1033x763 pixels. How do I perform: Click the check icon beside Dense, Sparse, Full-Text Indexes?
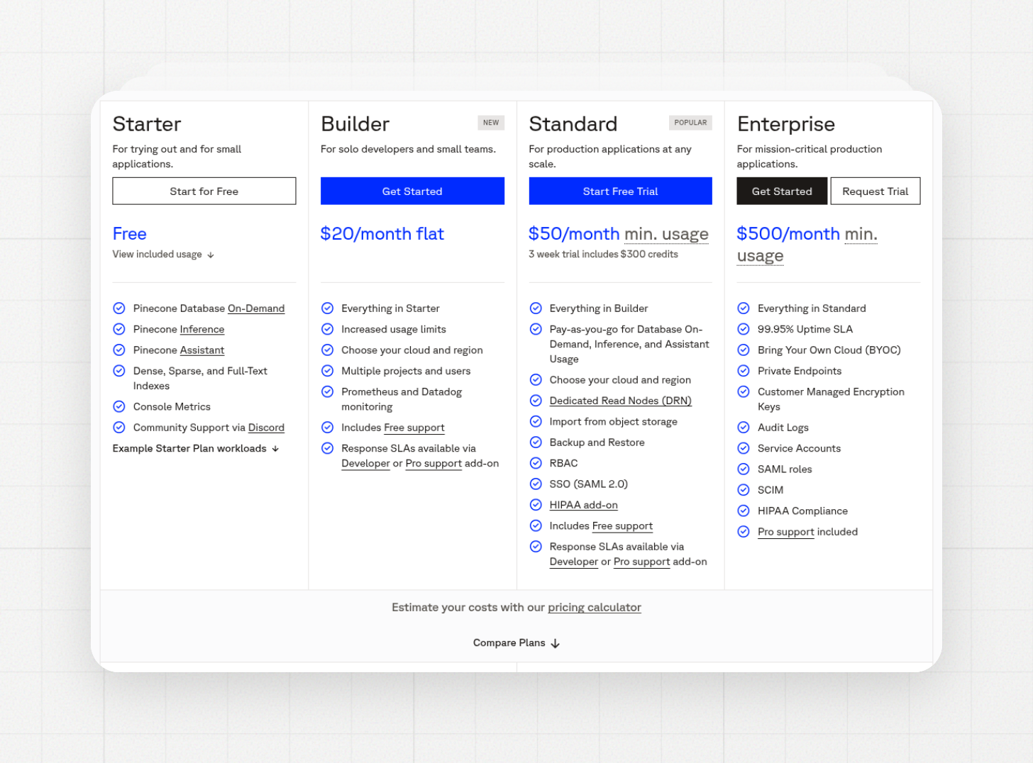click(119, 371)
